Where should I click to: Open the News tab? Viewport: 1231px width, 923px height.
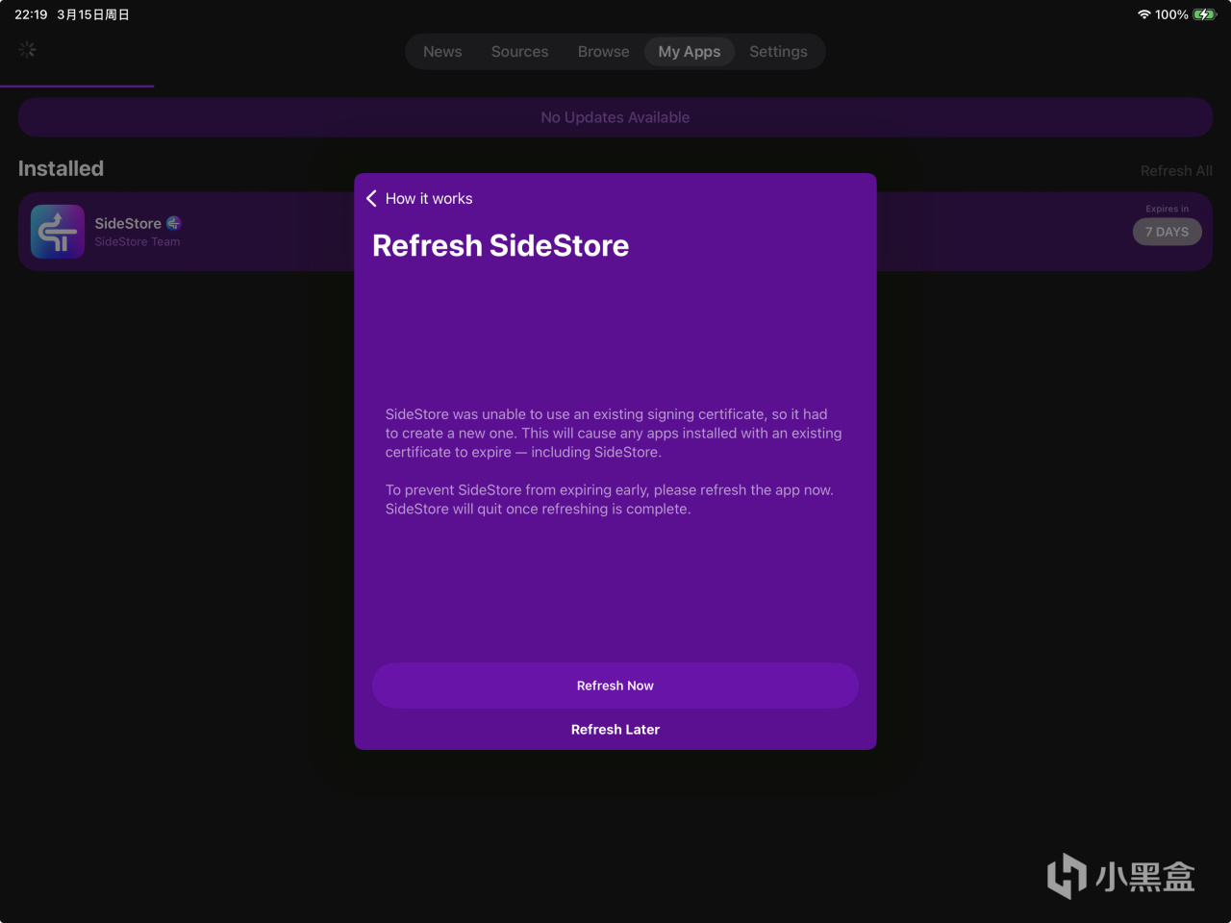pyautogui.click(x=442, y=52)
